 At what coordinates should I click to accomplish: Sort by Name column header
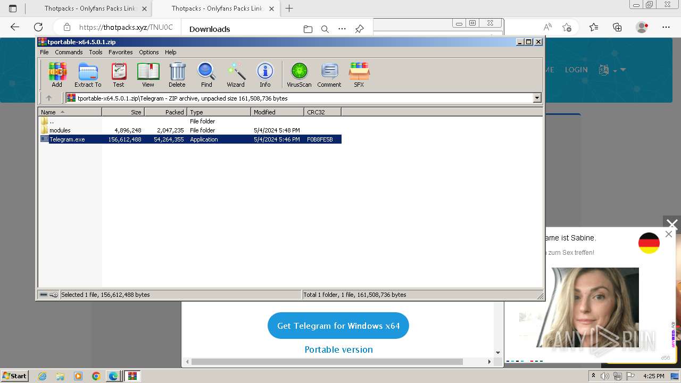coord(70,112)
